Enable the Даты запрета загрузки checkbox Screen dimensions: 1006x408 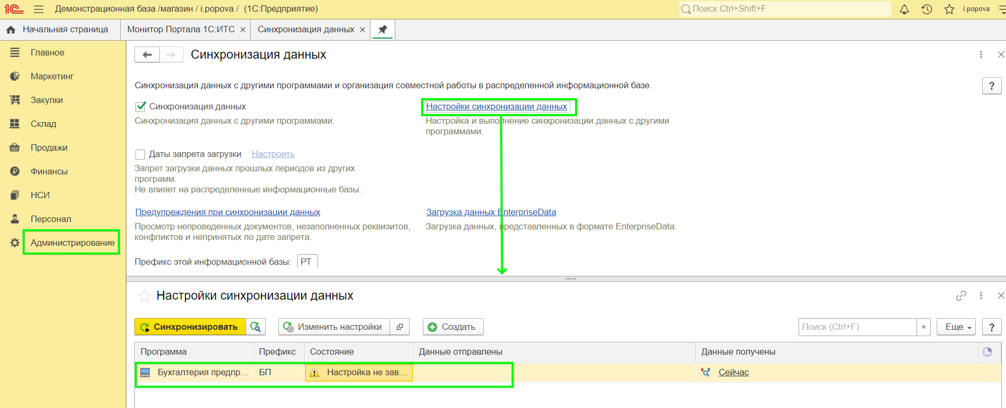pos(140,154)
